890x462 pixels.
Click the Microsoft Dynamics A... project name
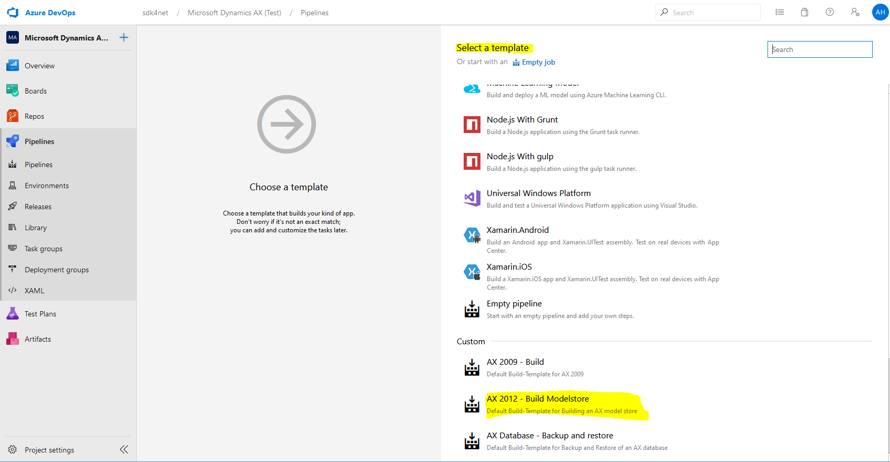67,38
